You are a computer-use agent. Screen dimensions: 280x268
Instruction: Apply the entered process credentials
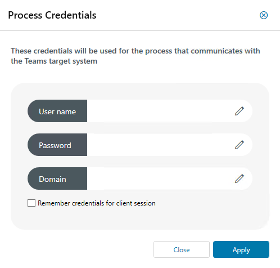click(241, 249)
